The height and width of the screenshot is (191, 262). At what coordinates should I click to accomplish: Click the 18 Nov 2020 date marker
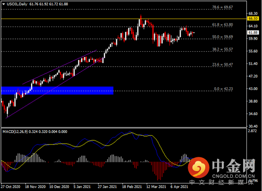[35, 187]
